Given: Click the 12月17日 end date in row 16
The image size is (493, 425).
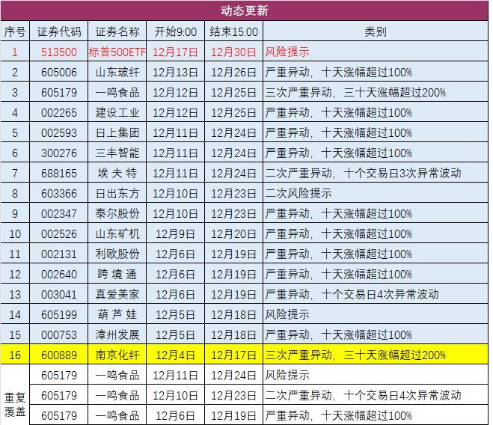Looking at the screenshot, I should coord(233,355).
